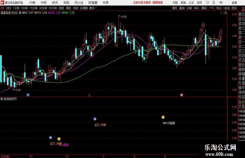Image resolution: width=245 pixels, height=158 pixels.
Task: Select the 日线 daily period tab
Action: click(x=61, y=8)
